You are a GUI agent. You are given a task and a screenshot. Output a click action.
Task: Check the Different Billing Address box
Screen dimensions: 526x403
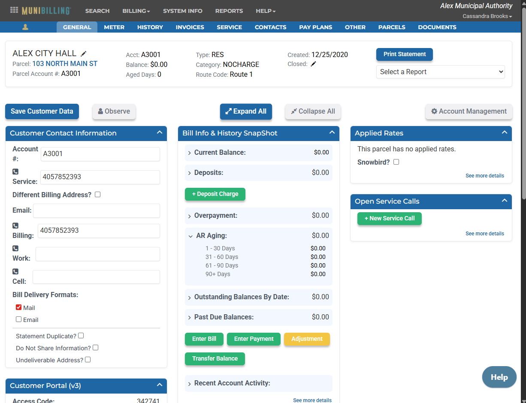pyautogui.click(x=97, y=195)
